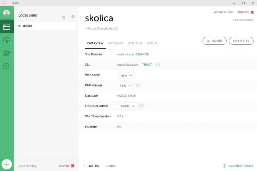Click the Open Site button
The height and width of the screenshot is (171, 257).
(241, 41)
